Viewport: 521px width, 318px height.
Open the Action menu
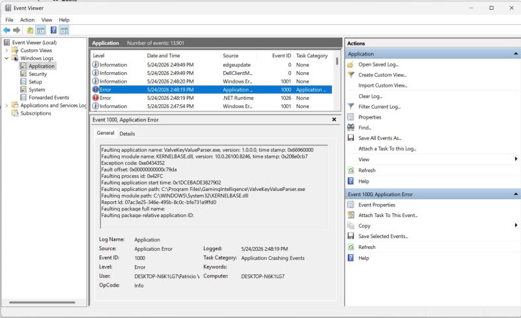click(x=27, y=20)
